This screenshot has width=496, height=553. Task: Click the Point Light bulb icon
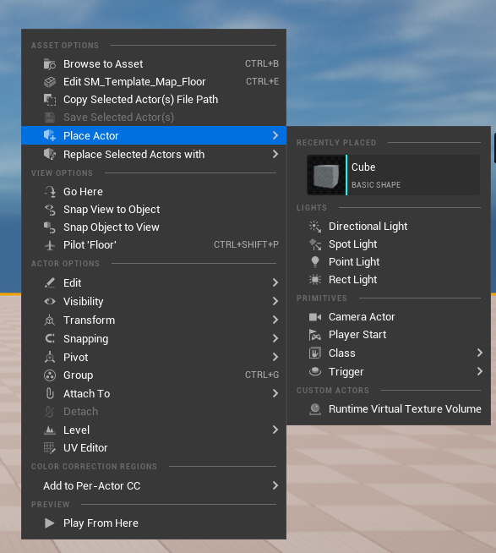point(315,262)
